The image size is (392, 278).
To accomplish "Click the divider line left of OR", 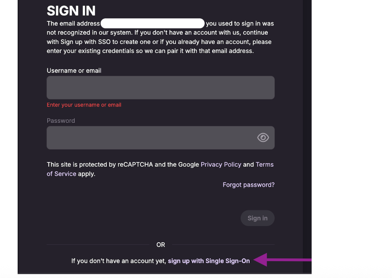I will point(98,245).
